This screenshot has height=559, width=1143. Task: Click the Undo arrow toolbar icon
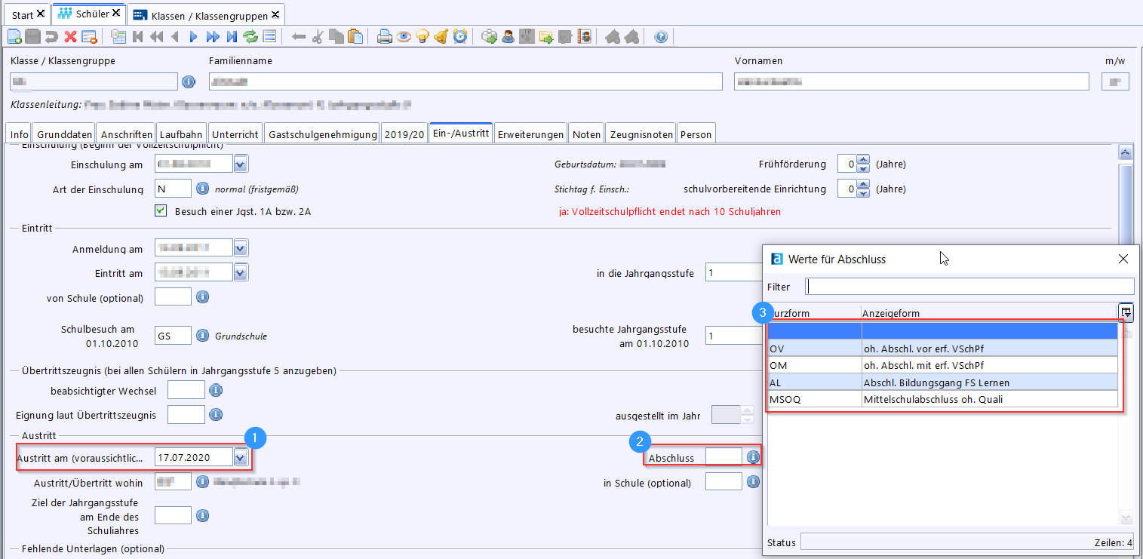click(x=52, y=36)
